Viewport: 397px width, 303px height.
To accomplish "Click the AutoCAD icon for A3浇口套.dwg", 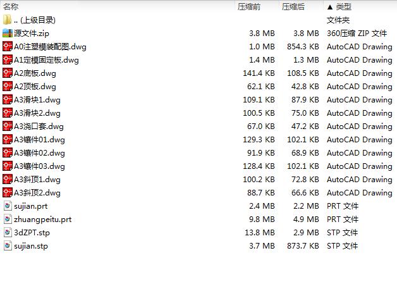I will pos(8,126).
